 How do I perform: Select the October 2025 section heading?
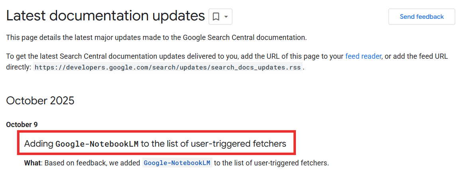pyautogui.click(x=40, y=100)
